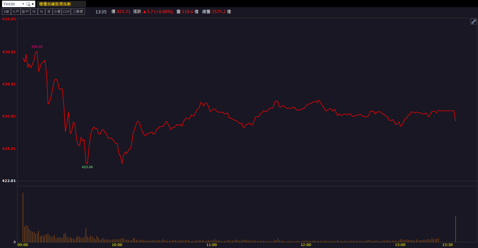Click the 13:35 time readout
Viewport: 478px width, 248px height.
101,12
